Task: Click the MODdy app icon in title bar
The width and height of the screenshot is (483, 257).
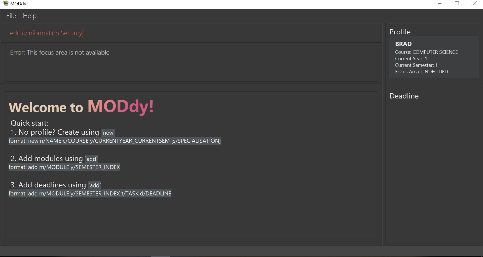Action: tap(6, 4)
